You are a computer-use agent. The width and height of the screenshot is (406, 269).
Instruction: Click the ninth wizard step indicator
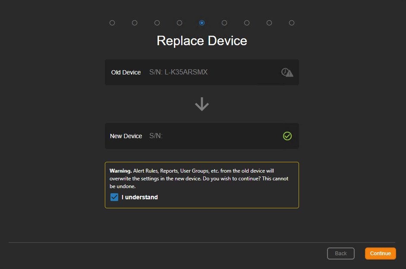point(292,23)
